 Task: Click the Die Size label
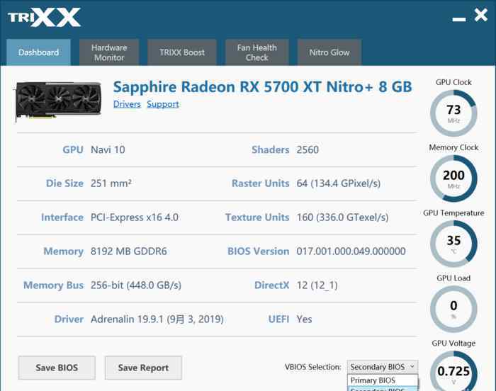tap(64, 183)
